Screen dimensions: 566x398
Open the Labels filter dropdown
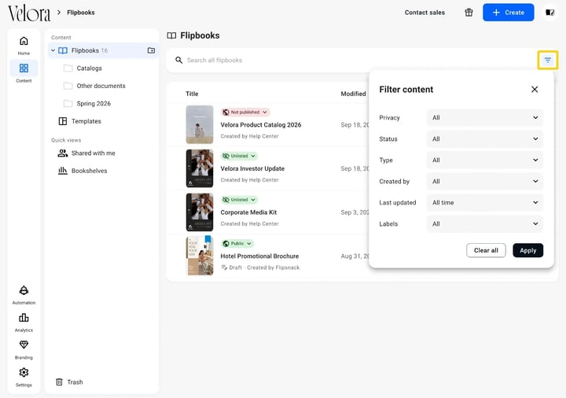pos(485,224)
